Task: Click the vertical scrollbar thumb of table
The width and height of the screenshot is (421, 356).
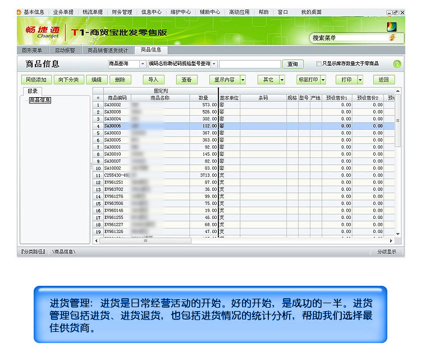Action: (397, 120)
